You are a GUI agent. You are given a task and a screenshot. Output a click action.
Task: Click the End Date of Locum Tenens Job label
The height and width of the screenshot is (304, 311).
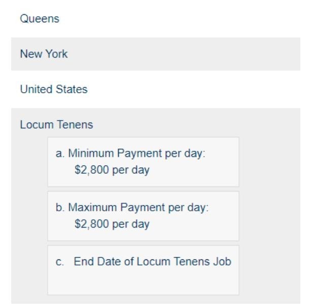pos(152,262)
